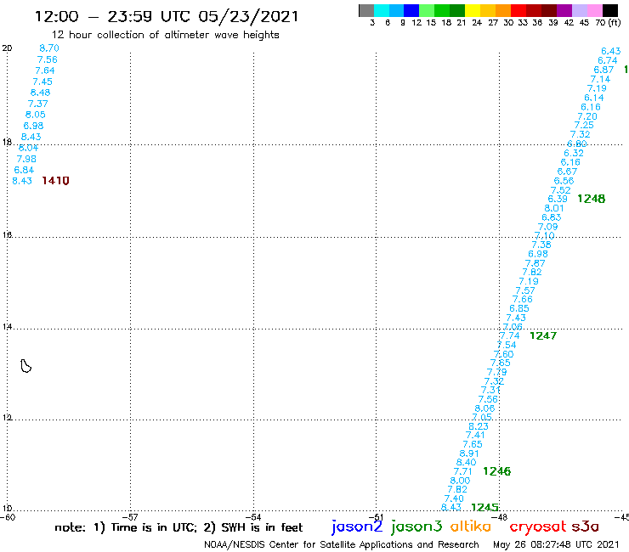
Task: Click the black swatch at the scale's end
Action: 609,10
